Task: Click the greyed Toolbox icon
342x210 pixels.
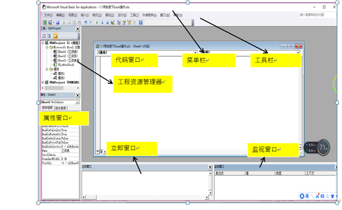Action: click(135, 22)
